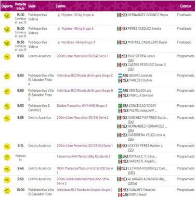
Task: Click the (SM14) class link under ALVARADO ALVARADO
Action: [x=133, y=183]
